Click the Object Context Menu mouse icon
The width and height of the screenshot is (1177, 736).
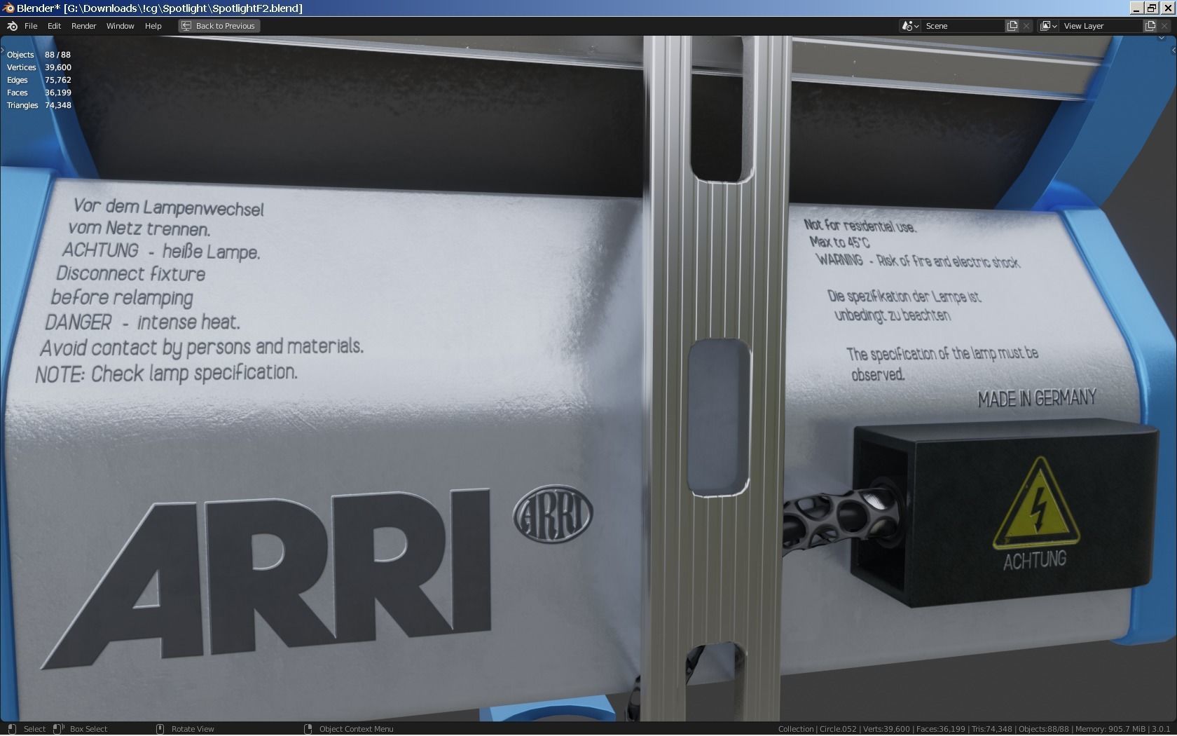point(308,729)
